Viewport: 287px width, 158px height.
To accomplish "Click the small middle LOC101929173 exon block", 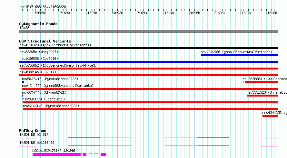I will (84, 154).
